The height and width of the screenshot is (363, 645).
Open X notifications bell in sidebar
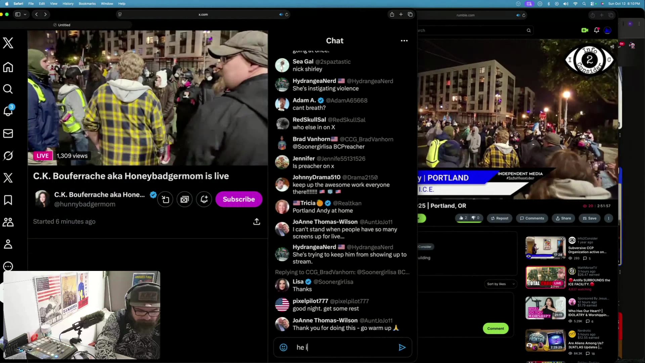[x=8, y=111]
